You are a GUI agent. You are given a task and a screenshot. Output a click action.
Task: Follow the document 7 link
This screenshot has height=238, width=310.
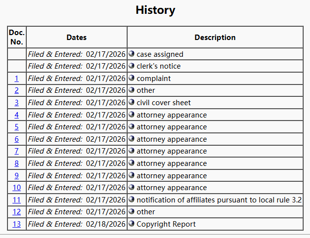(x=17, y=151)
